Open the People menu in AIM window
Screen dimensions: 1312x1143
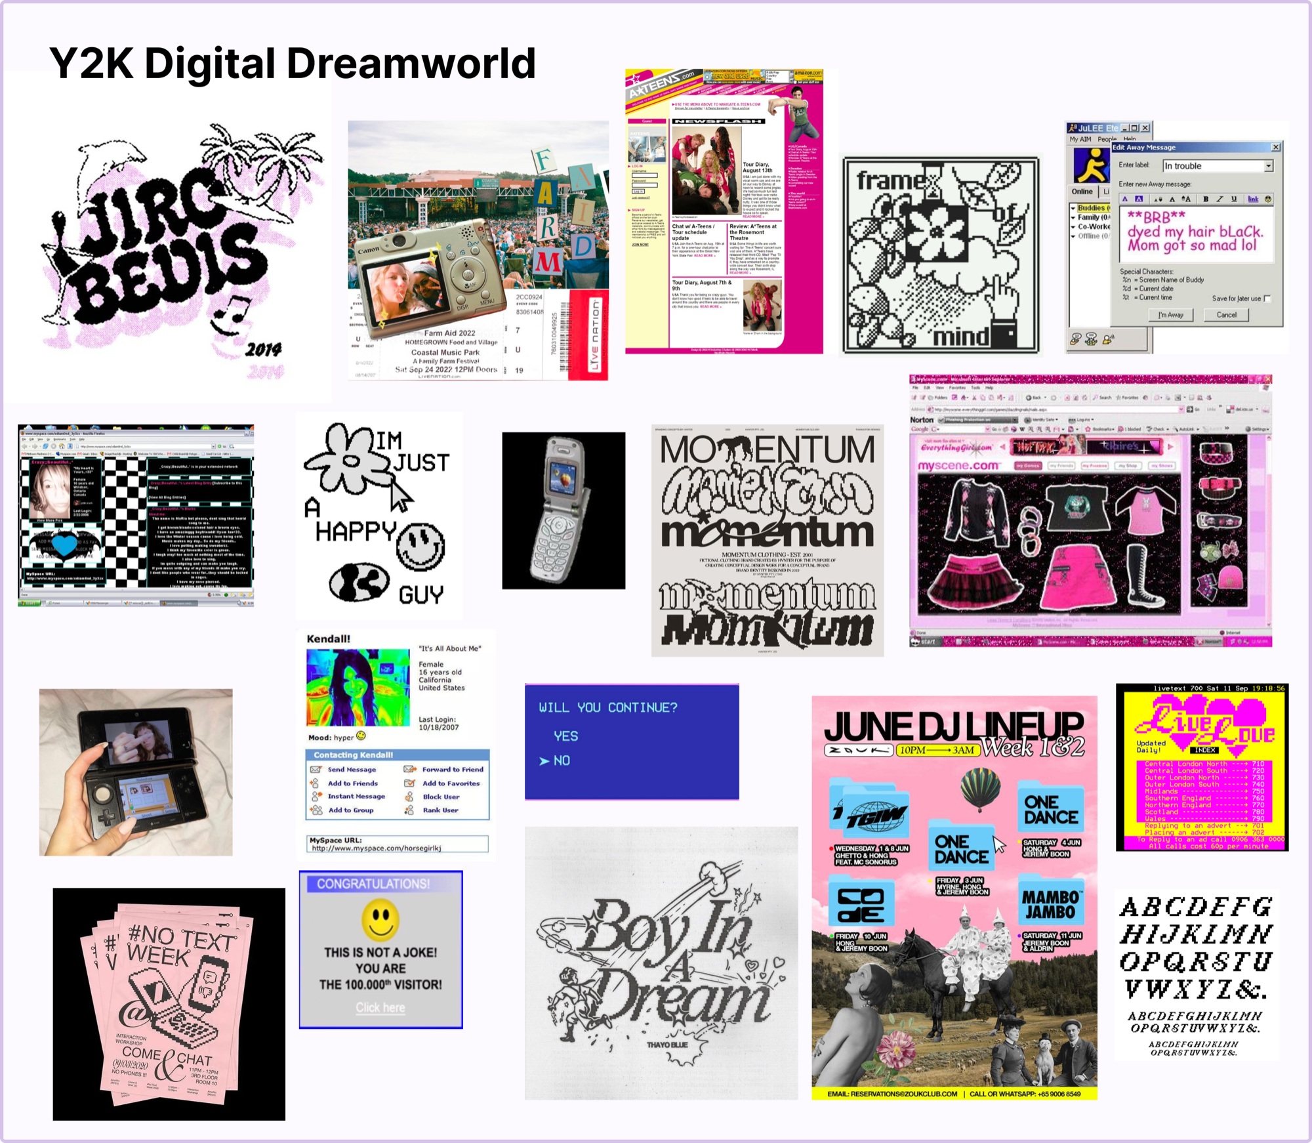tap(1107, 139)
